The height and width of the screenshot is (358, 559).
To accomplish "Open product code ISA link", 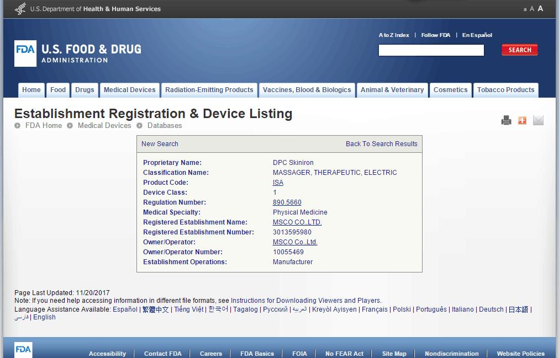I will point(278,183).
